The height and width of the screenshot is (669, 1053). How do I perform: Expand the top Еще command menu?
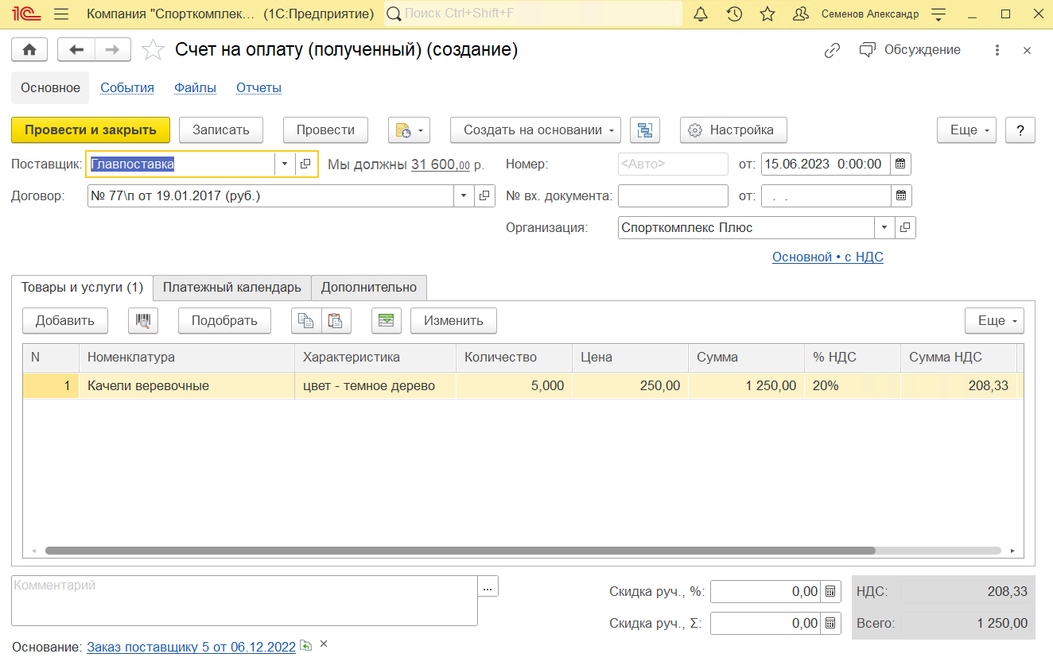(x=967, y=130)
